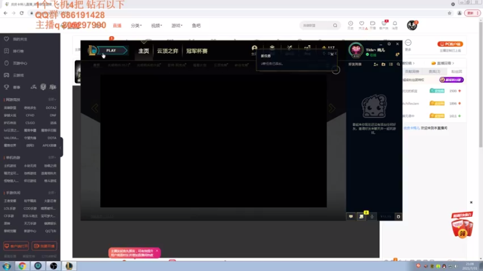
Task: Go to previous news slide arrow
Action: coord(95,108)
